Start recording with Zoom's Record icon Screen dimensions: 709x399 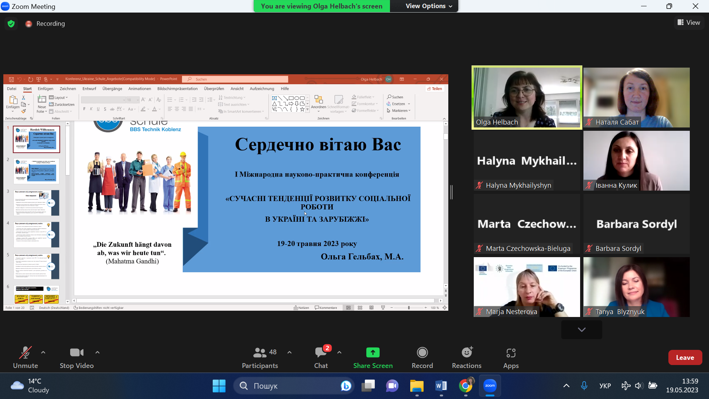point(422,353)
